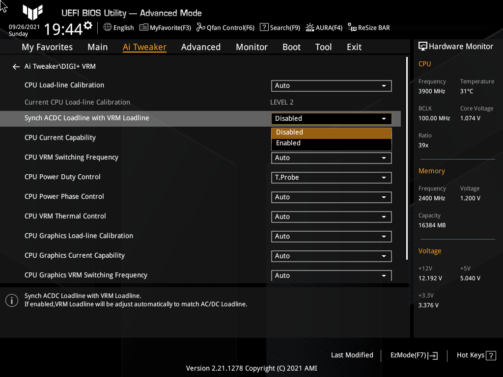Open MyFavorite(F3) panel
The width and height of the screenshot is (503, 377).
click(x=165, y=27)
